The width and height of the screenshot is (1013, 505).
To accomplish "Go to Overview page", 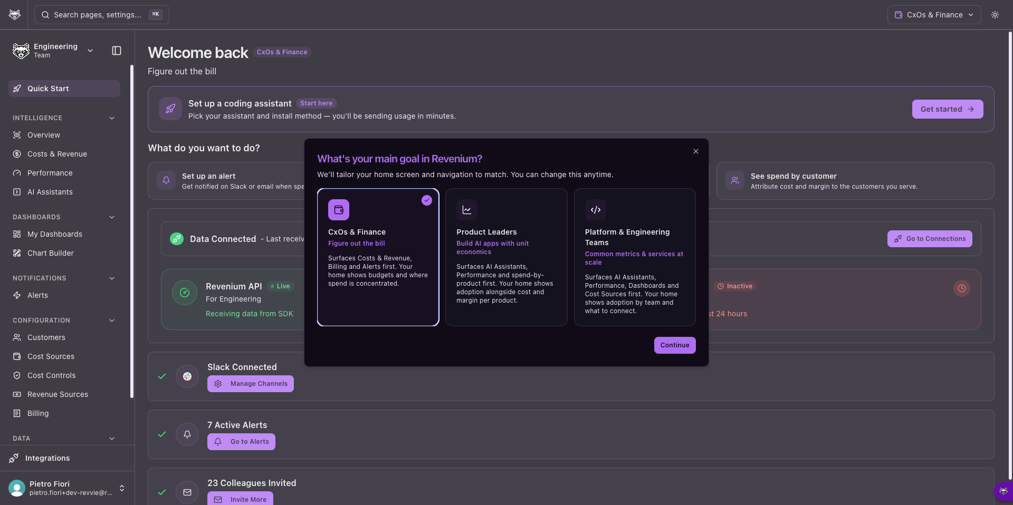I will pos(64,135).
